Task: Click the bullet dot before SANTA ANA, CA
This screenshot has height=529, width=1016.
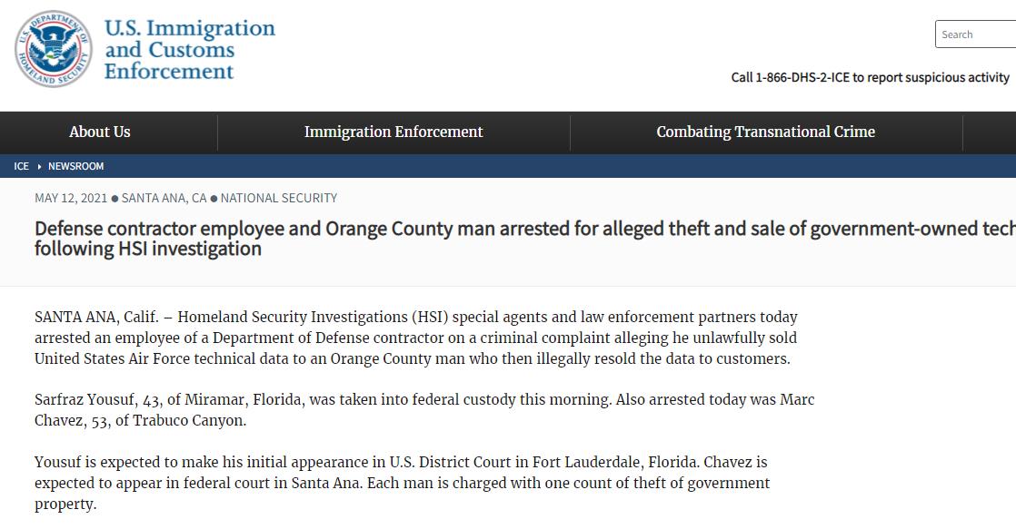Action: 115,199
